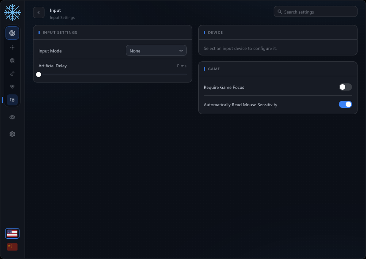Click the "Input Mode" label
The height and width of the screenshot is (259, 366).
[50, 51]
